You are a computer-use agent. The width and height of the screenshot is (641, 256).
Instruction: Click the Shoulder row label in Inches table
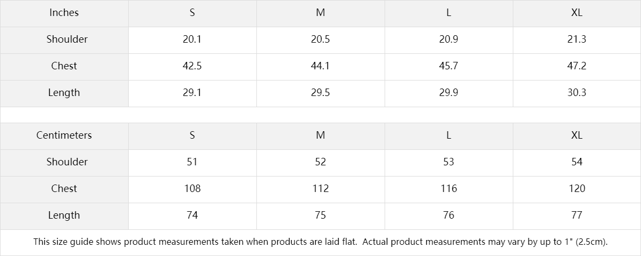(67, 39)
